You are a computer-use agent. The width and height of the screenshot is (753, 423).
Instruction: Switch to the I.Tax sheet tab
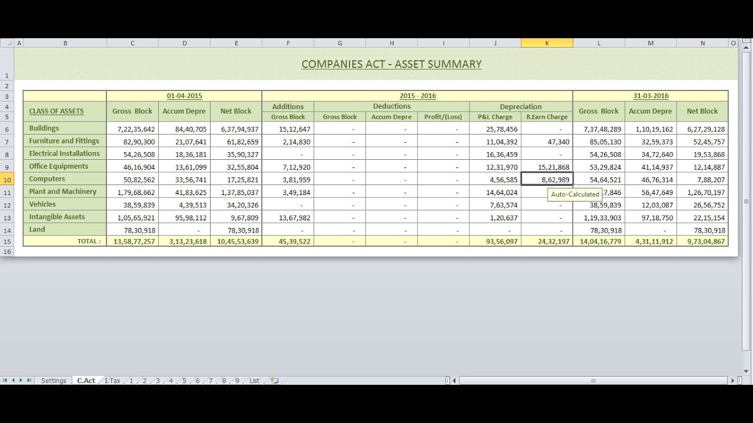pos(112,381)
